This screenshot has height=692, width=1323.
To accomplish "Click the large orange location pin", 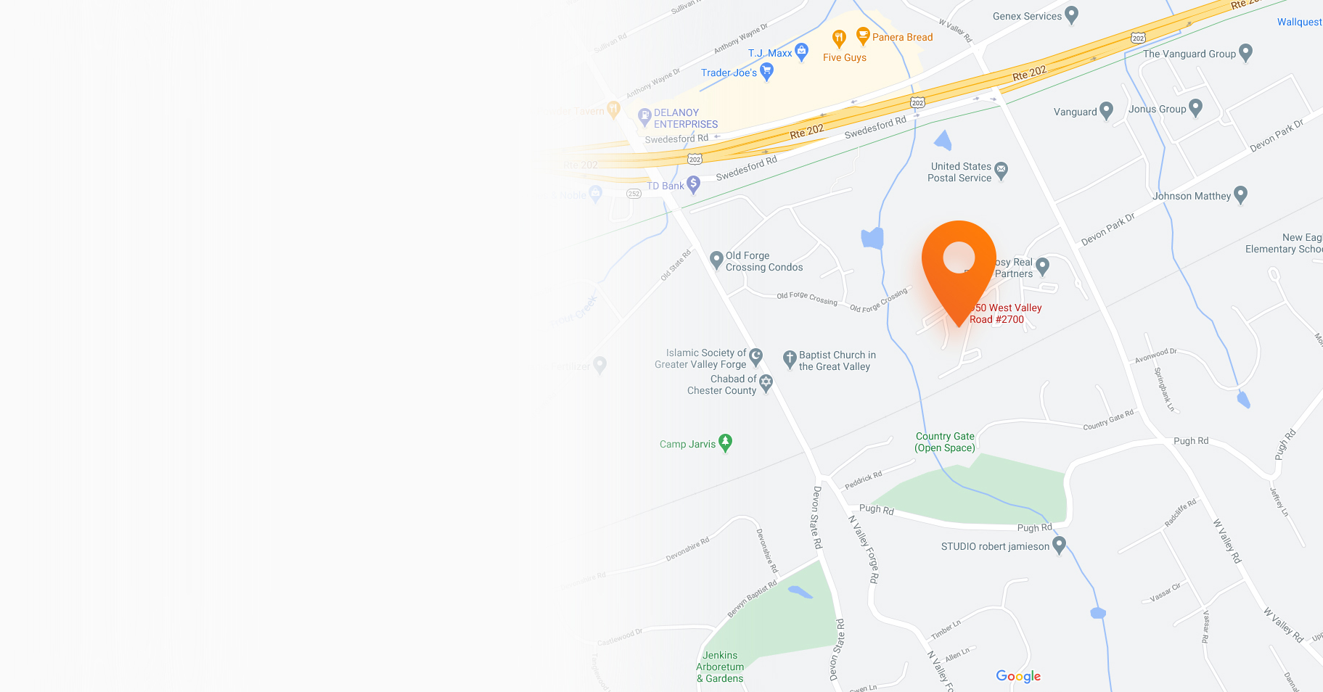I will click(x=959, y=272).
